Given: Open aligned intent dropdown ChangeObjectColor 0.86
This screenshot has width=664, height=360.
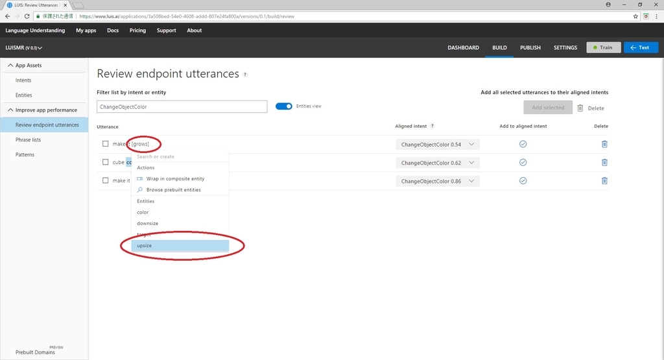Looking at the screenshot, I should click(438, 181).
